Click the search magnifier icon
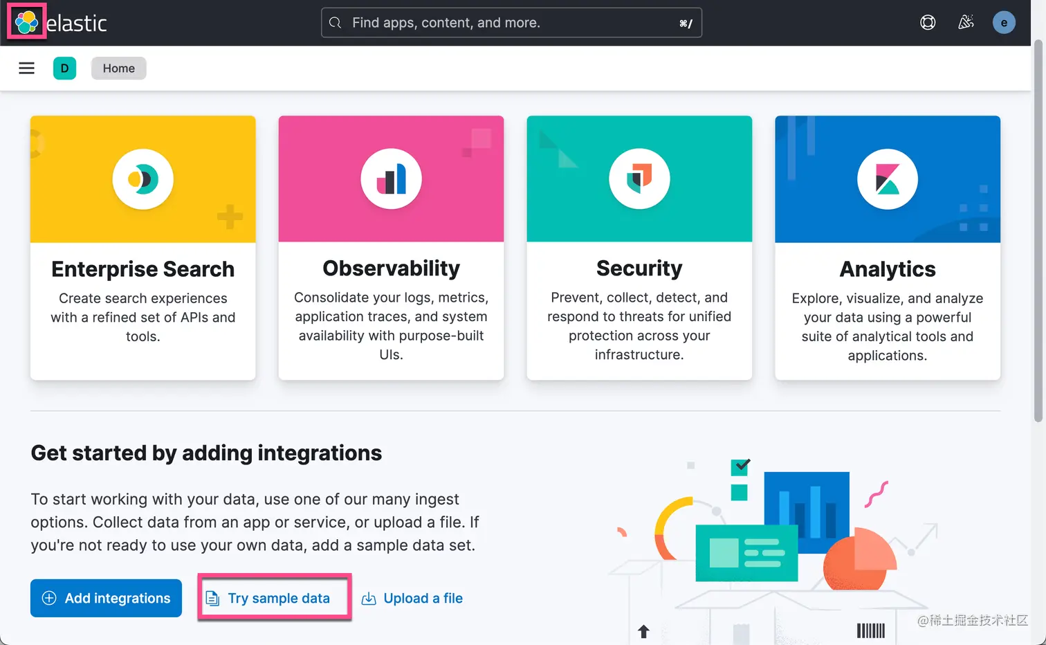This screenshot has width=1046, height=645. point(335,23)
